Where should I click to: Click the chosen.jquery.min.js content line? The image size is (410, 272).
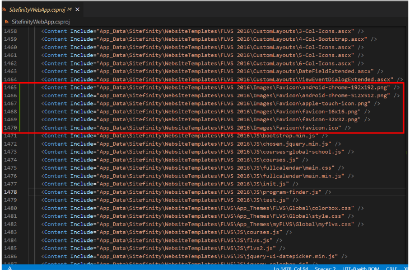tap(191, 144)
